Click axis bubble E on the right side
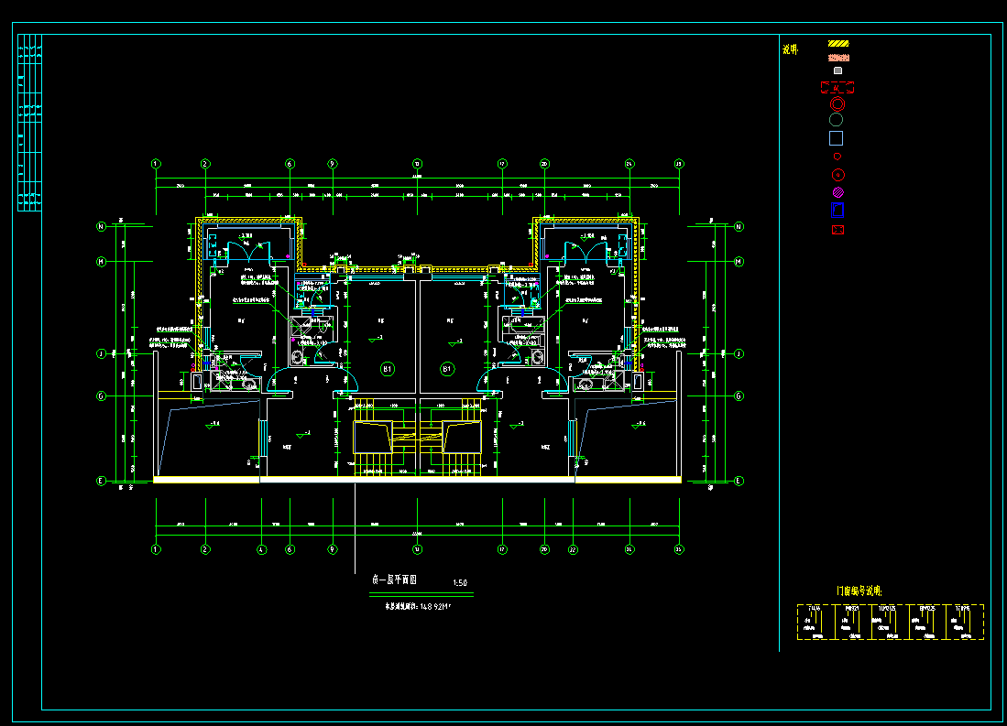Screen dimensions: 1007x726 (739, 481)
